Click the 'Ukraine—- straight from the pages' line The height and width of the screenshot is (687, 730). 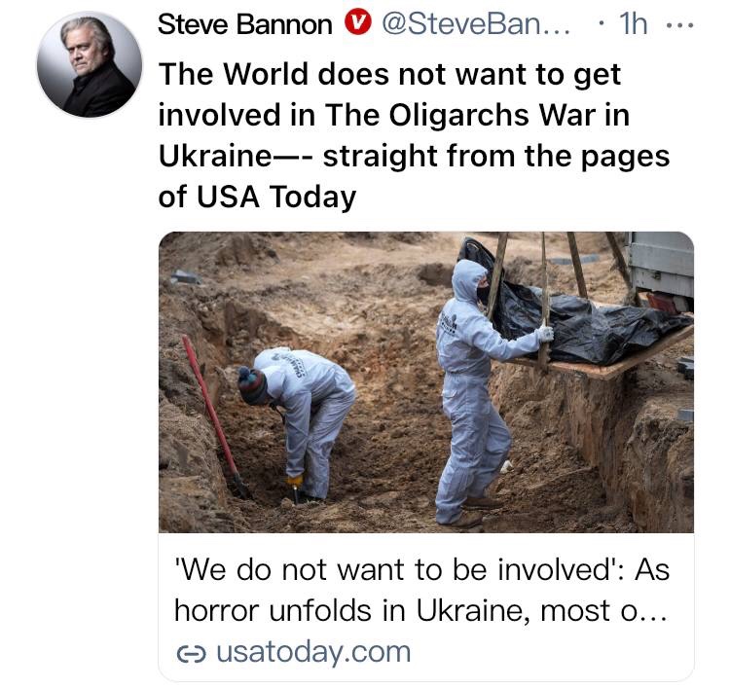414,156
